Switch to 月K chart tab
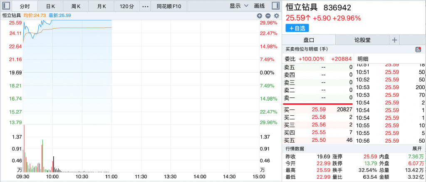This screenshot has width=426, height=182. [x=102, y=6]
